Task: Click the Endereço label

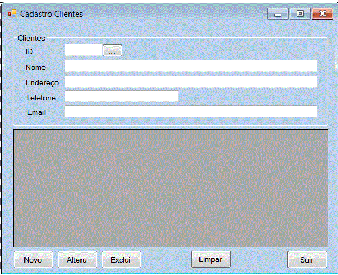Action: 42,82
